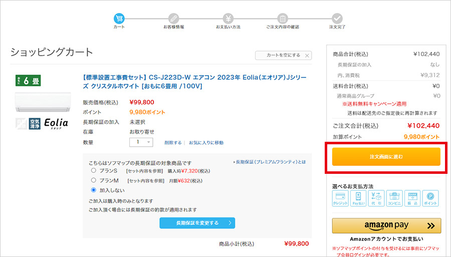Click the 加算ポイント 9,980ポイント value
The image size is (451, 257).
click(x=421, y=137)
